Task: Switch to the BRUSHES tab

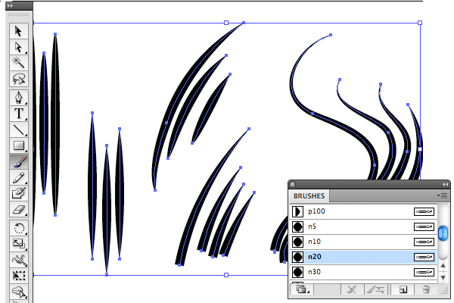Action: 309,196
